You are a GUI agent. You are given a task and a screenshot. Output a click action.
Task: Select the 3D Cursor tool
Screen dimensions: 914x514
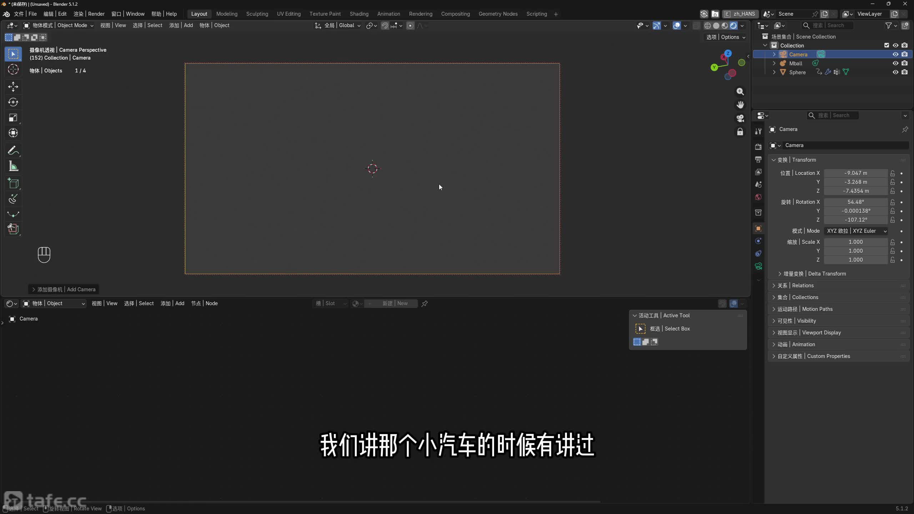[13, 69]
